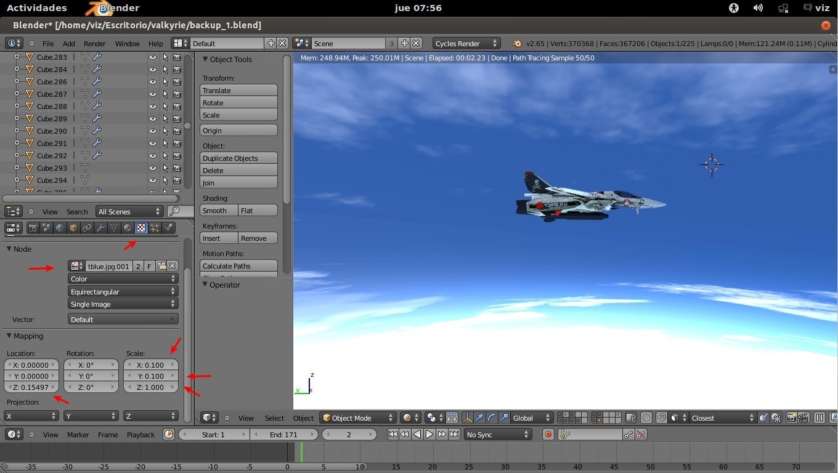Open the Equirectangular projection dropdown
Viewport: 838px width, 473px height.
pyautogui.click(x=123, y=291)
